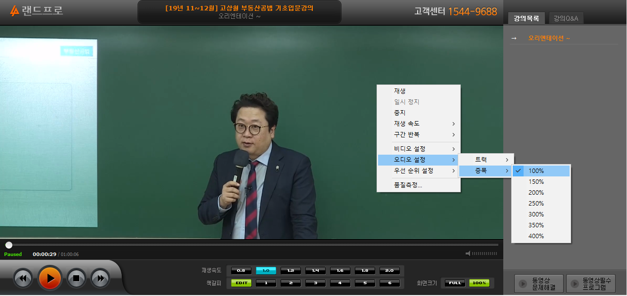Set playback speed to 0.8

point(241,271)
